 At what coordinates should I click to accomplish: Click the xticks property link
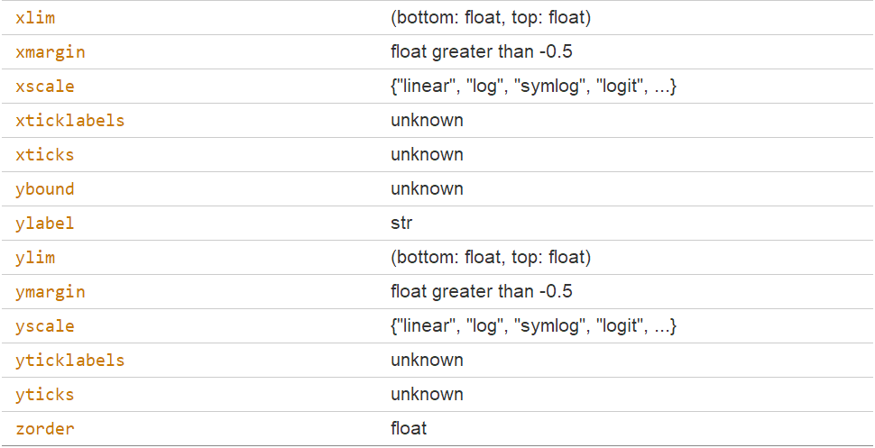tap(45, 155)
